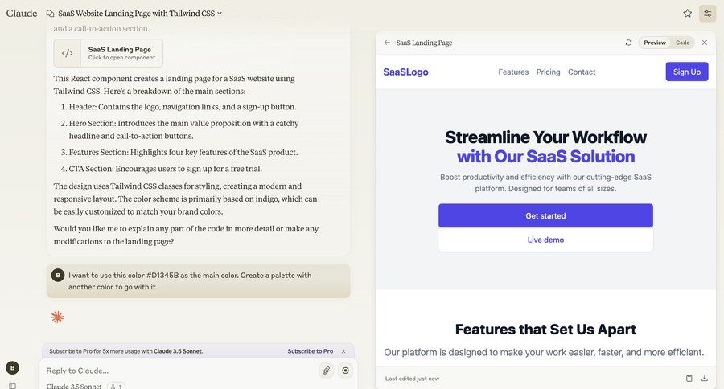Open chat controls settings icon
Image resolution: width=724 pixels, height=389 pixels.
click(x=707, y=14)
